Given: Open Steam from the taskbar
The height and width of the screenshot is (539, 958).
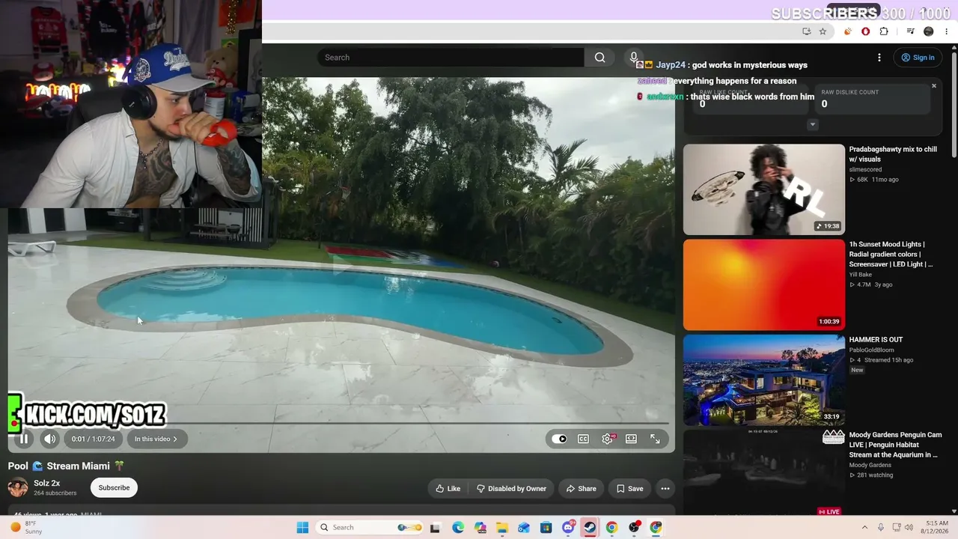Looking at the screenshot, I should [591, 528].
